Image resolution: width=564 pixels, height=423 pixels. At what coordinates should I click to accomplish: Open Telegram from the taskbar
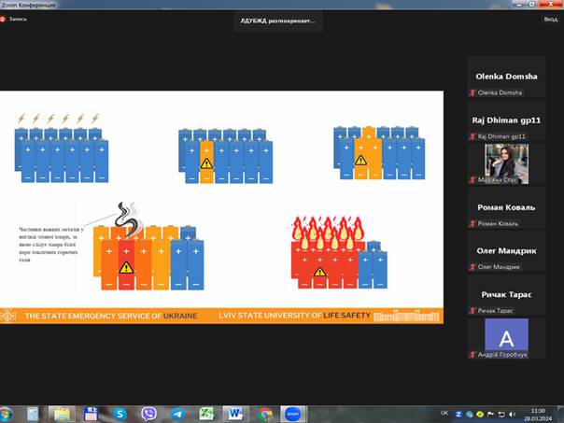pos(177,413)
